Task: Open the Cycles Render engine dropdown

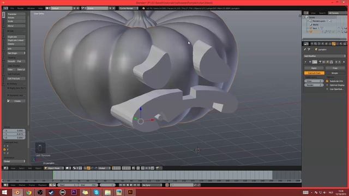Action: click(x=129, y=8)
